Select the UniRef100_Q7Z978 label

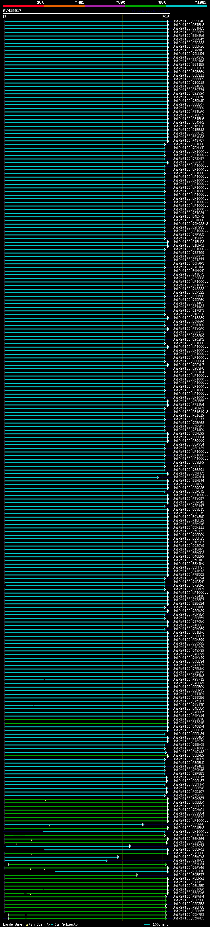click(x=188, y=846)
